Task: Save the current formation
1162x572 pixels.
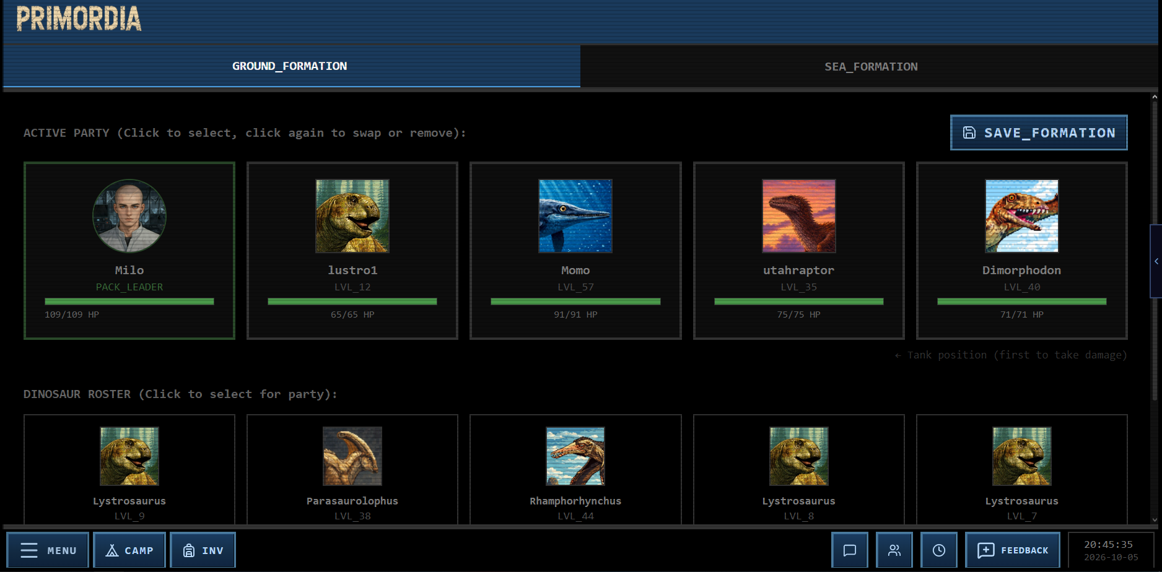Action: (x=1039, y=132)
